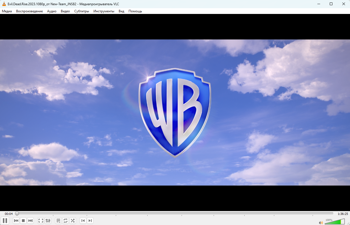Open extended settings with the equalizer-sliders icon
Viewport: 350px width, 225px height.
(48, 221)
